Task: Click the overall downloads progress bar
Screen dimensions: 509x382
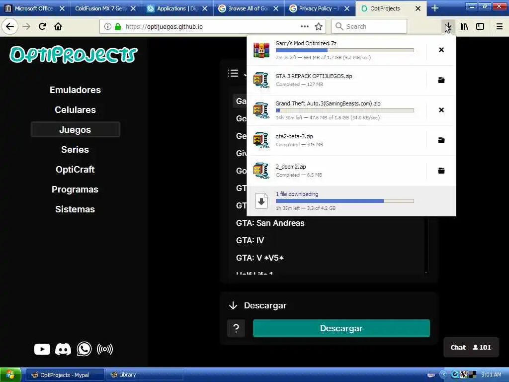Action: tap(345, 201)
